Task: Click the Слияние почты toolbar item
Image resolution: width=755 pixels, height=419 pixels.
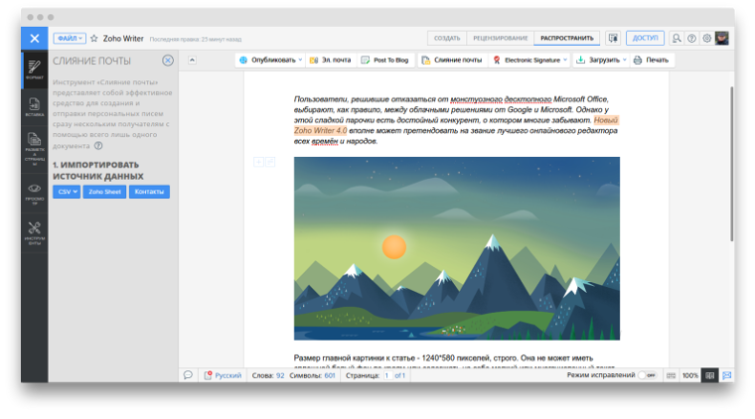Action: [x=452, y=61]
